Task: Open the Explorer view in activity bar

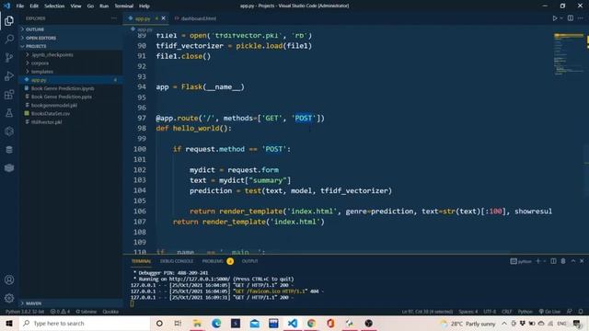Action: [9, 20]
